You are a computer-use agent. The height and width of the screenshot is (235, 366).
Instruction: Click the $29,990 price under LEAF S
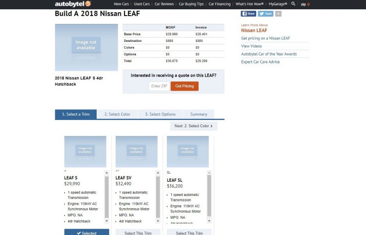pos(72,184)
